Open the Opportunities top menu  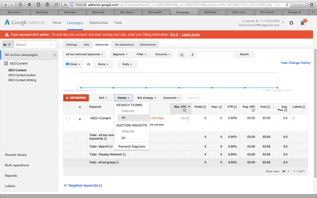click(x=99, y=23)
